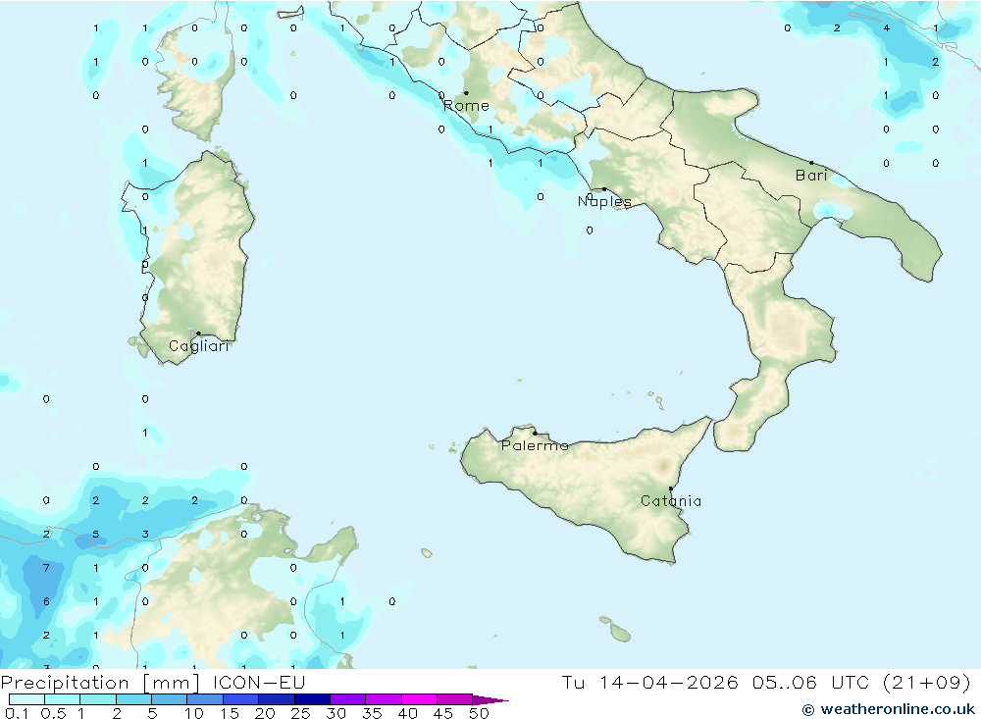Click the "7" precipitation value on the map

pyautogui.click(x=46, y=568)
